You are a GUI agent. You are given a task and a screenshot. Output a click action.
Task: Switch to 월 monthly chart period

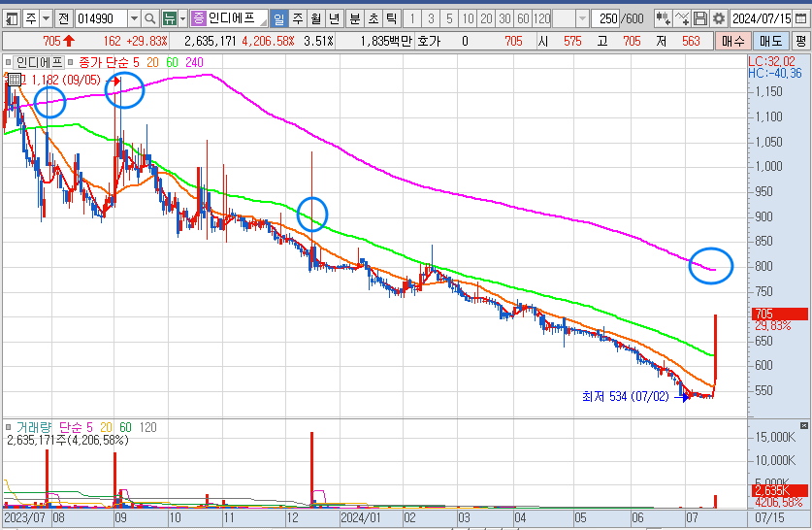click(316, 19)
